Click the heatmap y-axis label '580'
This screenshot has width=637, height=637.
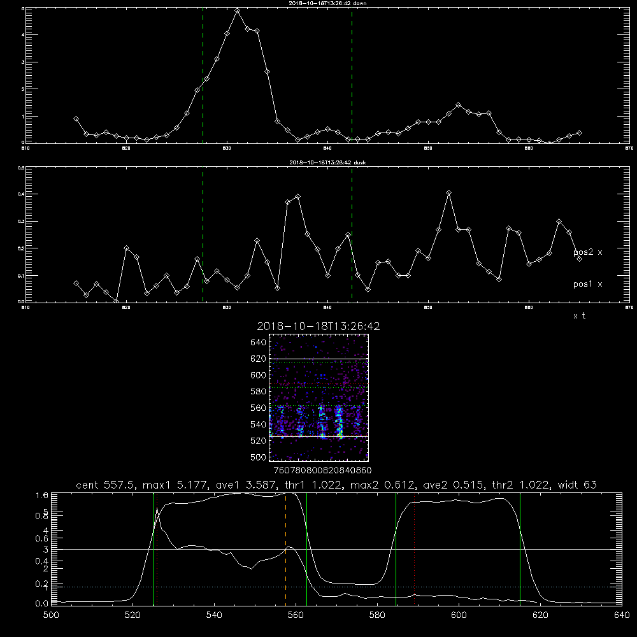(259, 392)
